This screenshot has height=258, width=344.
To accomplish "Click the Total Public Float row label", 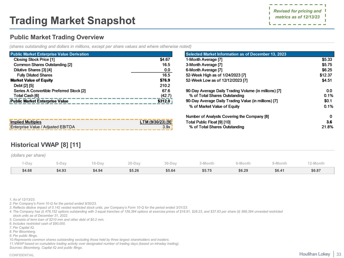I will [208, 122].
